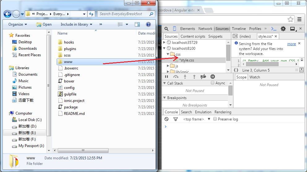
Task: Open Include in library dropdown
Action: coord(76,24)
